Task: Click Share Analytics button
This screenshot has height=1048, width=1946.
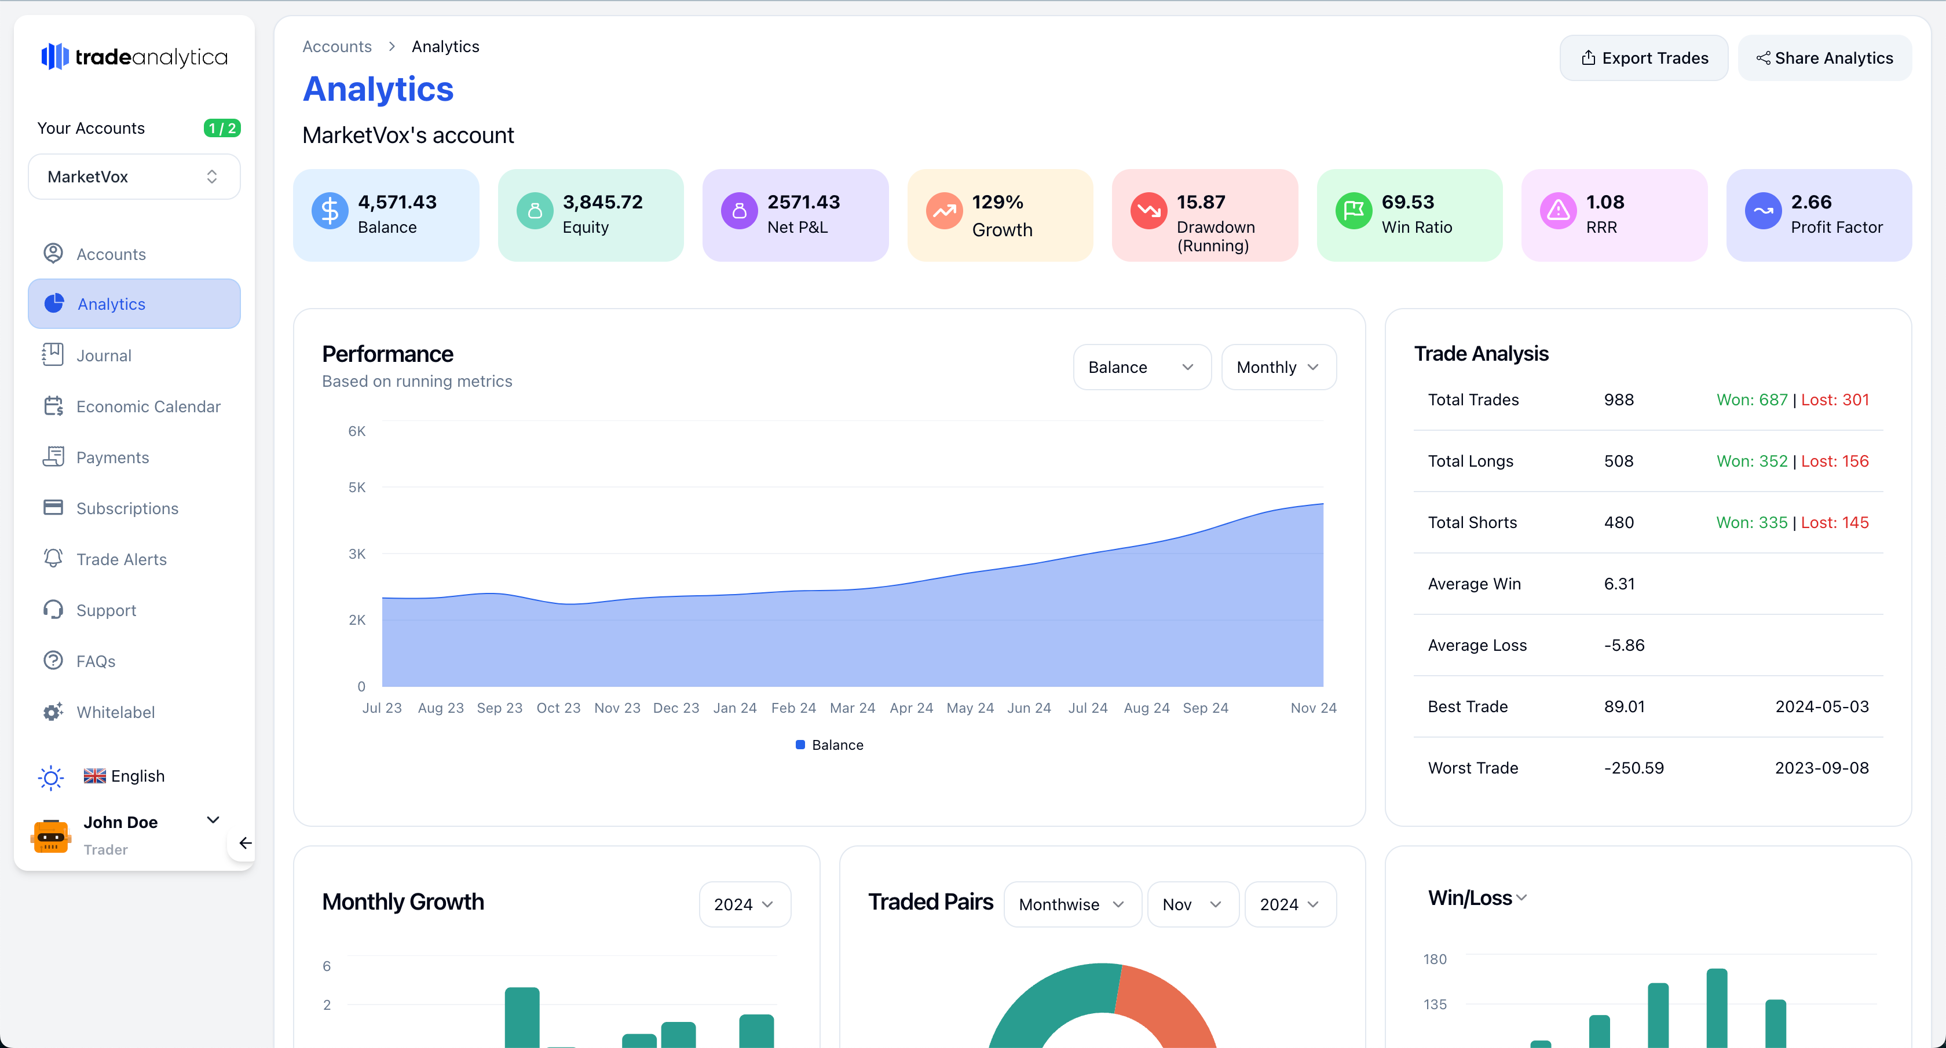Action: click(1824, 57)
